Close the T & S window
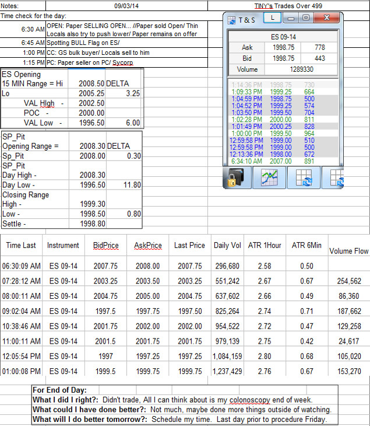The image size is (370, 426). coord(327,18)
